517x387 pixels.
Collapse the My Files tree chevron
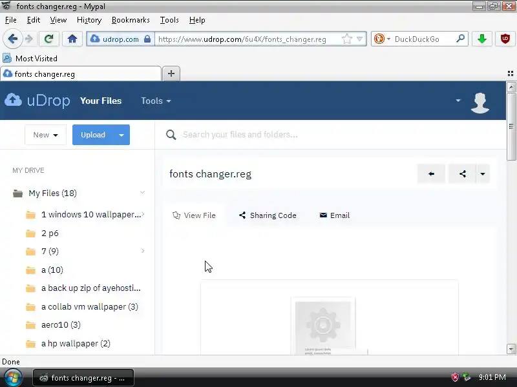click(142, 192)
